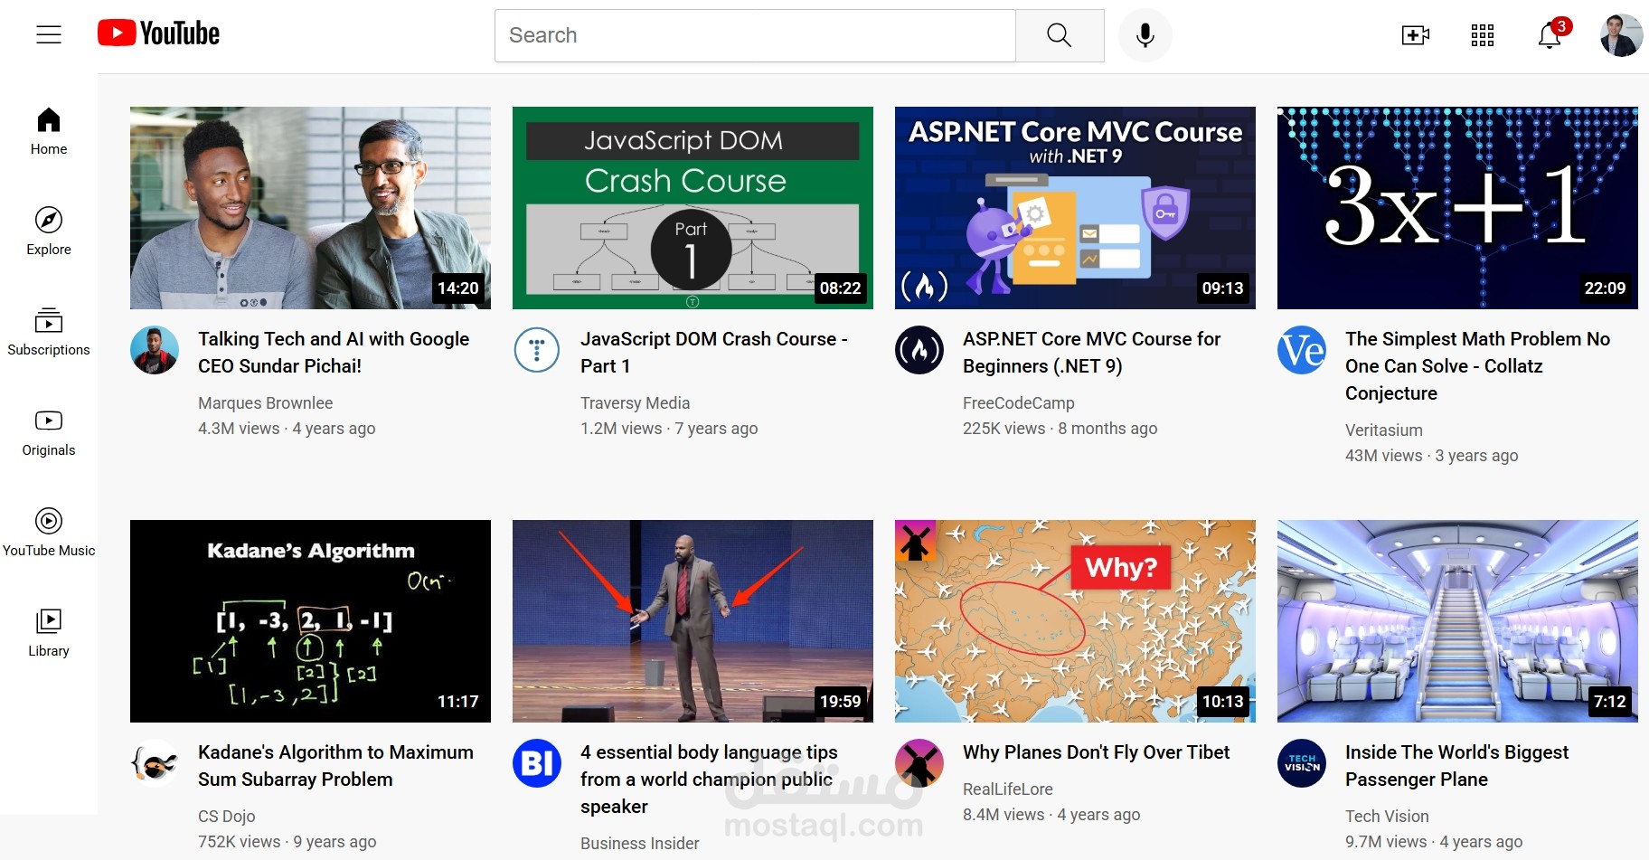Image resolution: width=1649 pixels, height=860 pixels.
Task: Click Traversy Media channel name
Action: pos(635,403)
